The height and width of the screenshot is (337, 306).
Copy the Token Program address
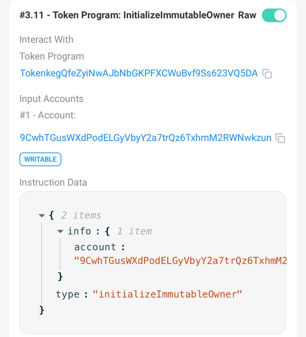tap(267, 74)
